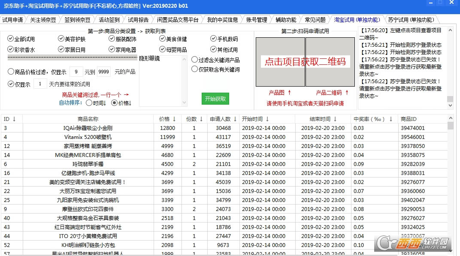Sort table by 份数 column

point(194,119)
